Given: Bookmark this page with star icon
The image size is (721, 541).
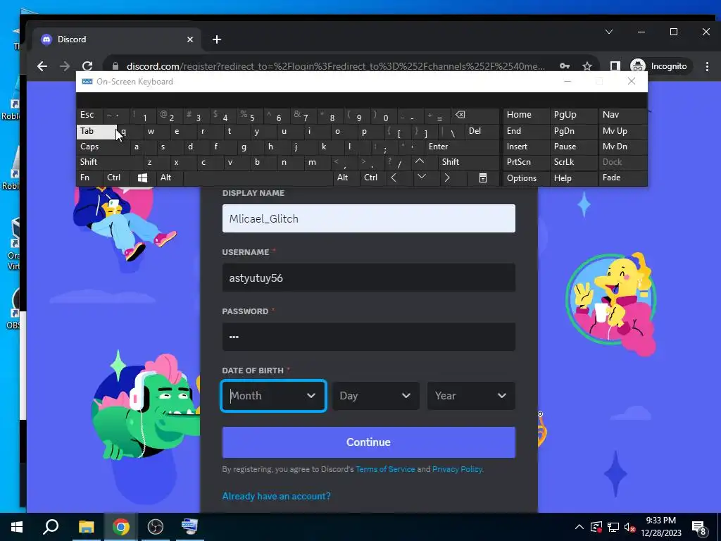Looking at the screenshot, I should point(587,66).
